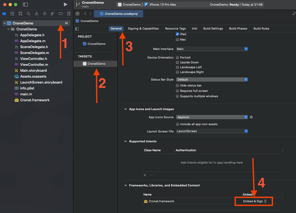Enable Portrait orientation
Viewport: 296px width, 213px height.
[177, 57]
